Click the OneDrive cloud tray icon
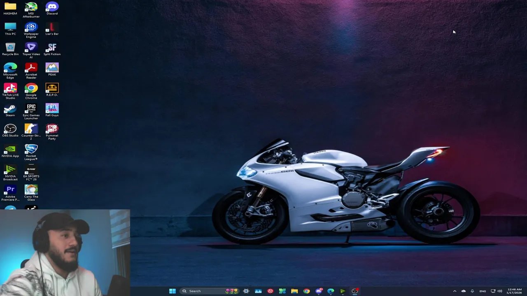527x296 pixels. pyautogui.click(x=464, y=291)
